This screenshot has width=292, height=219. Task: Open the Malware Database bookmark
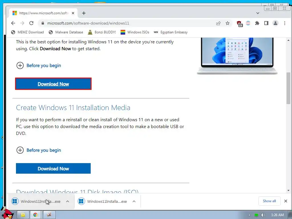click(66, 32)
